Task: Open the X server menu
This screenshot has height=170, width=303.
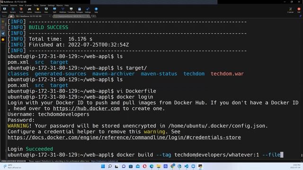Action: [x=28, y=5]
